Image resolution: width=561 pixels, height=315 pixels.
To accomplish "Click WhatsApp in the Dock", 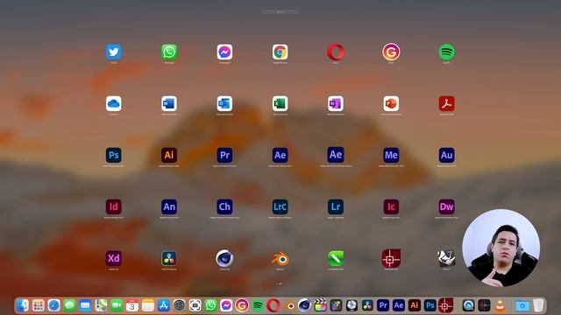I will (210, 305).
